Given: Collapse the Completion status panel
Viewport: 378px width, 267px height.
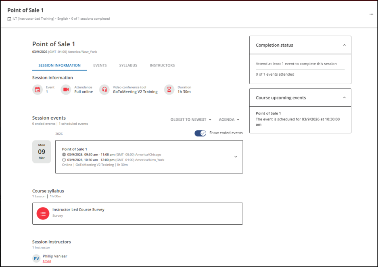Looking at the screenshot, I should pyautogui.click(x=344, y=45).
